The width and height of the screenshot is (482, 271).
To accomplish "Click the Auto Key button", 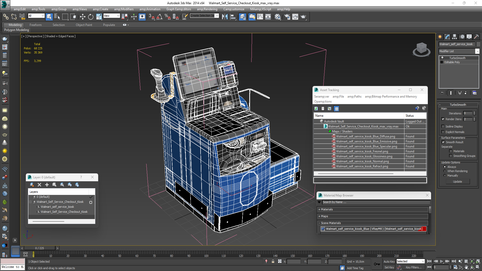I will 389,261.
